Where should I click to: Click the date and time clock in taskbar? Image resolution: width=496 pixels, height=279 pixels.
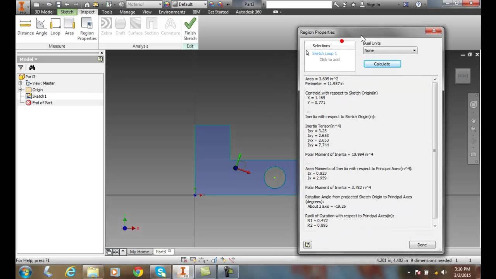[462, 272]
